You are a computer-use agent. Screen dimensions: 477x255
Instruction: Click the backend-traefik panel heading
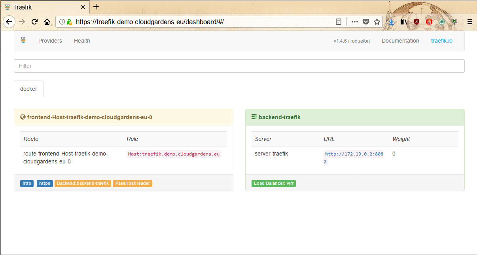pyautogui.click(x=280, y=117)
